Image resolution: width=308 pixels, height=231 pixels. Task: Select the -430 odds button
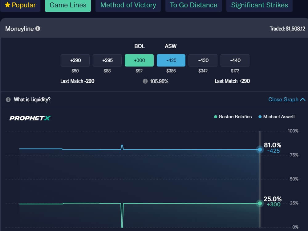point(203,60)
